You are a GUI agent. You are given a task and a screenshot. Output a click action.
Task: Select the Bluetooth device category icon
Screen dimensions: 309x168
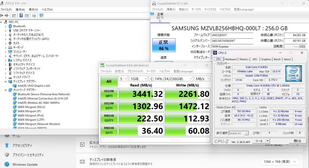(x=10, y=26)
